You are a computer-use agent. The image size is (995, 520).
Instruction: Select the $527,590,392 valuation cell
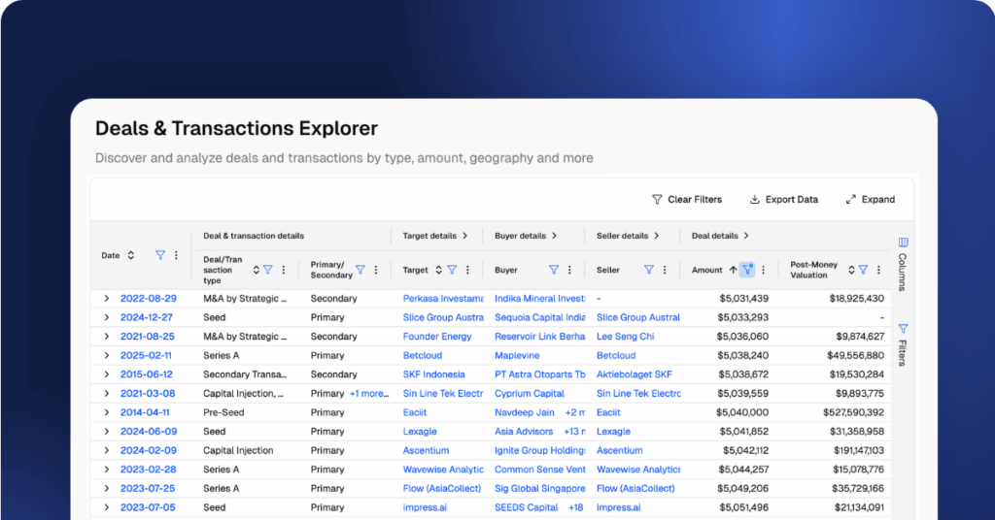coord(853,412)
